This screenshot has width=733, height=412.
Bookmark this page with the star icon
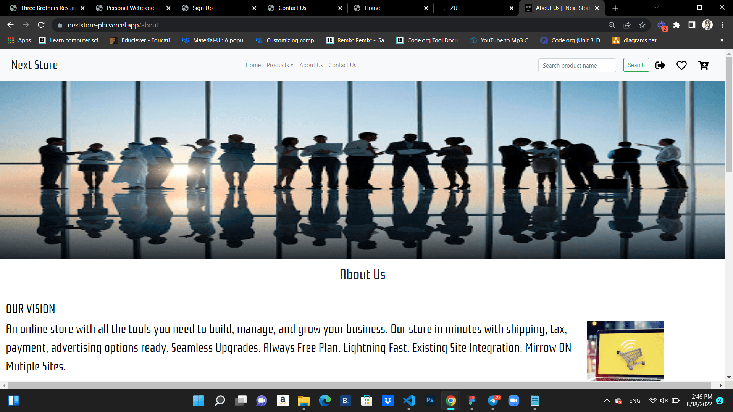tap(642, 25)
